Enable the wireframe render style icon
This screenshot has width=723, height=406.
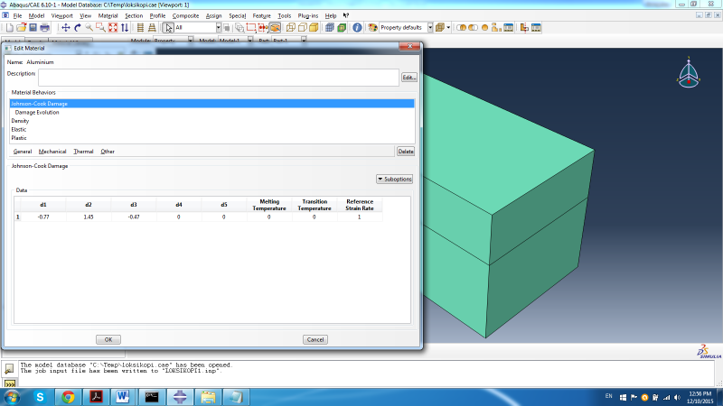click(x=290, y=28)
